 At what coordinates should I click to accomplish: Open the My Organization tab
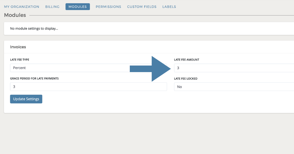[x=22, y=7]
